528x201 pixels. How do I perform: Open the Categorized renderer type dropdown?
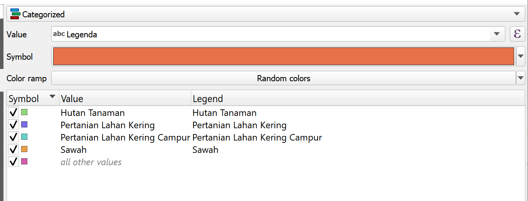tap(517, 14)
